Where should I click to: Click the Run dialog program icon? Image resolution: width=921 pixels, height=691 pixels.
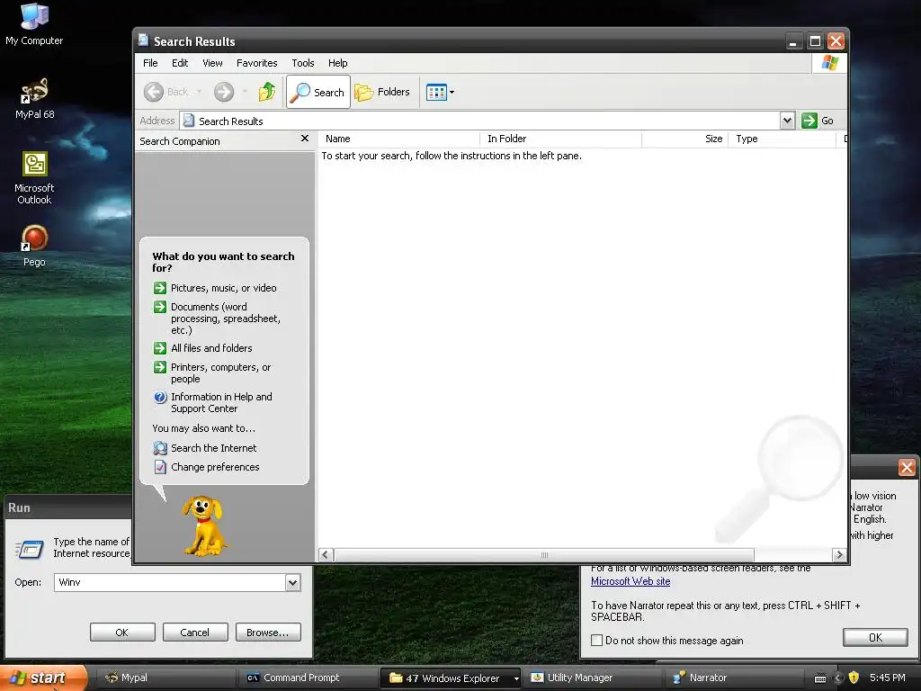(x=30, y=549)
